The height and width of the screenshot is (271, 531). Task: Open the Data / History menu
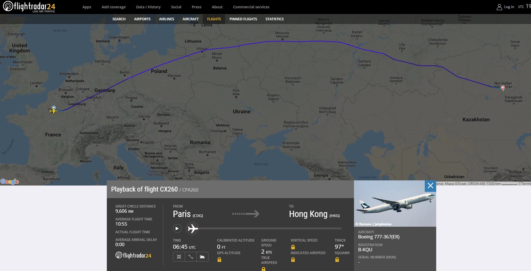click(x=148, y=7)
